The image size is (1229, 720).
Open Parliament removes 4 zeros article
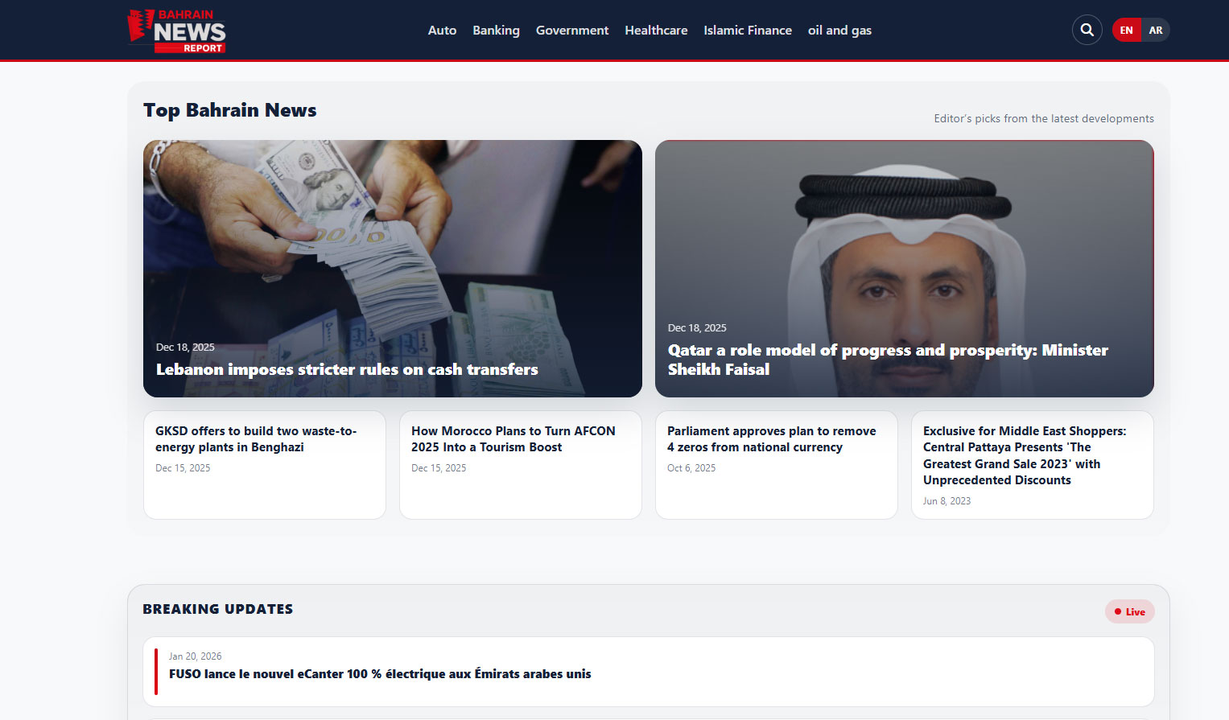(x=771, y=439)
